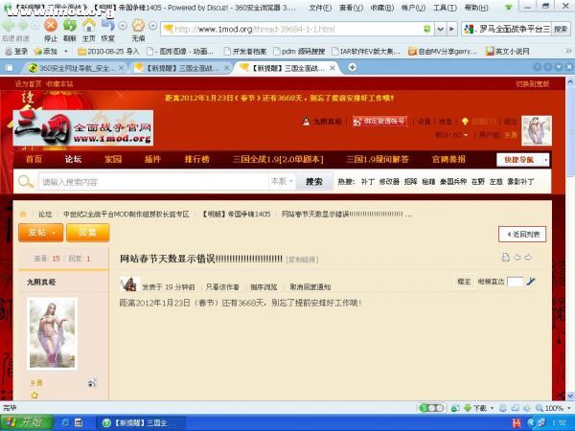Open the 本版 search scope dropdown
Viewport: 575px width, 431px height.
[x=280, y=181]
